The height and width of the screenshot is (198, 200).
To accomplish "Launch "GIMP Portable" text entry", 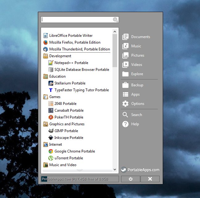I will pyautogui.click(x=66, y=131).
